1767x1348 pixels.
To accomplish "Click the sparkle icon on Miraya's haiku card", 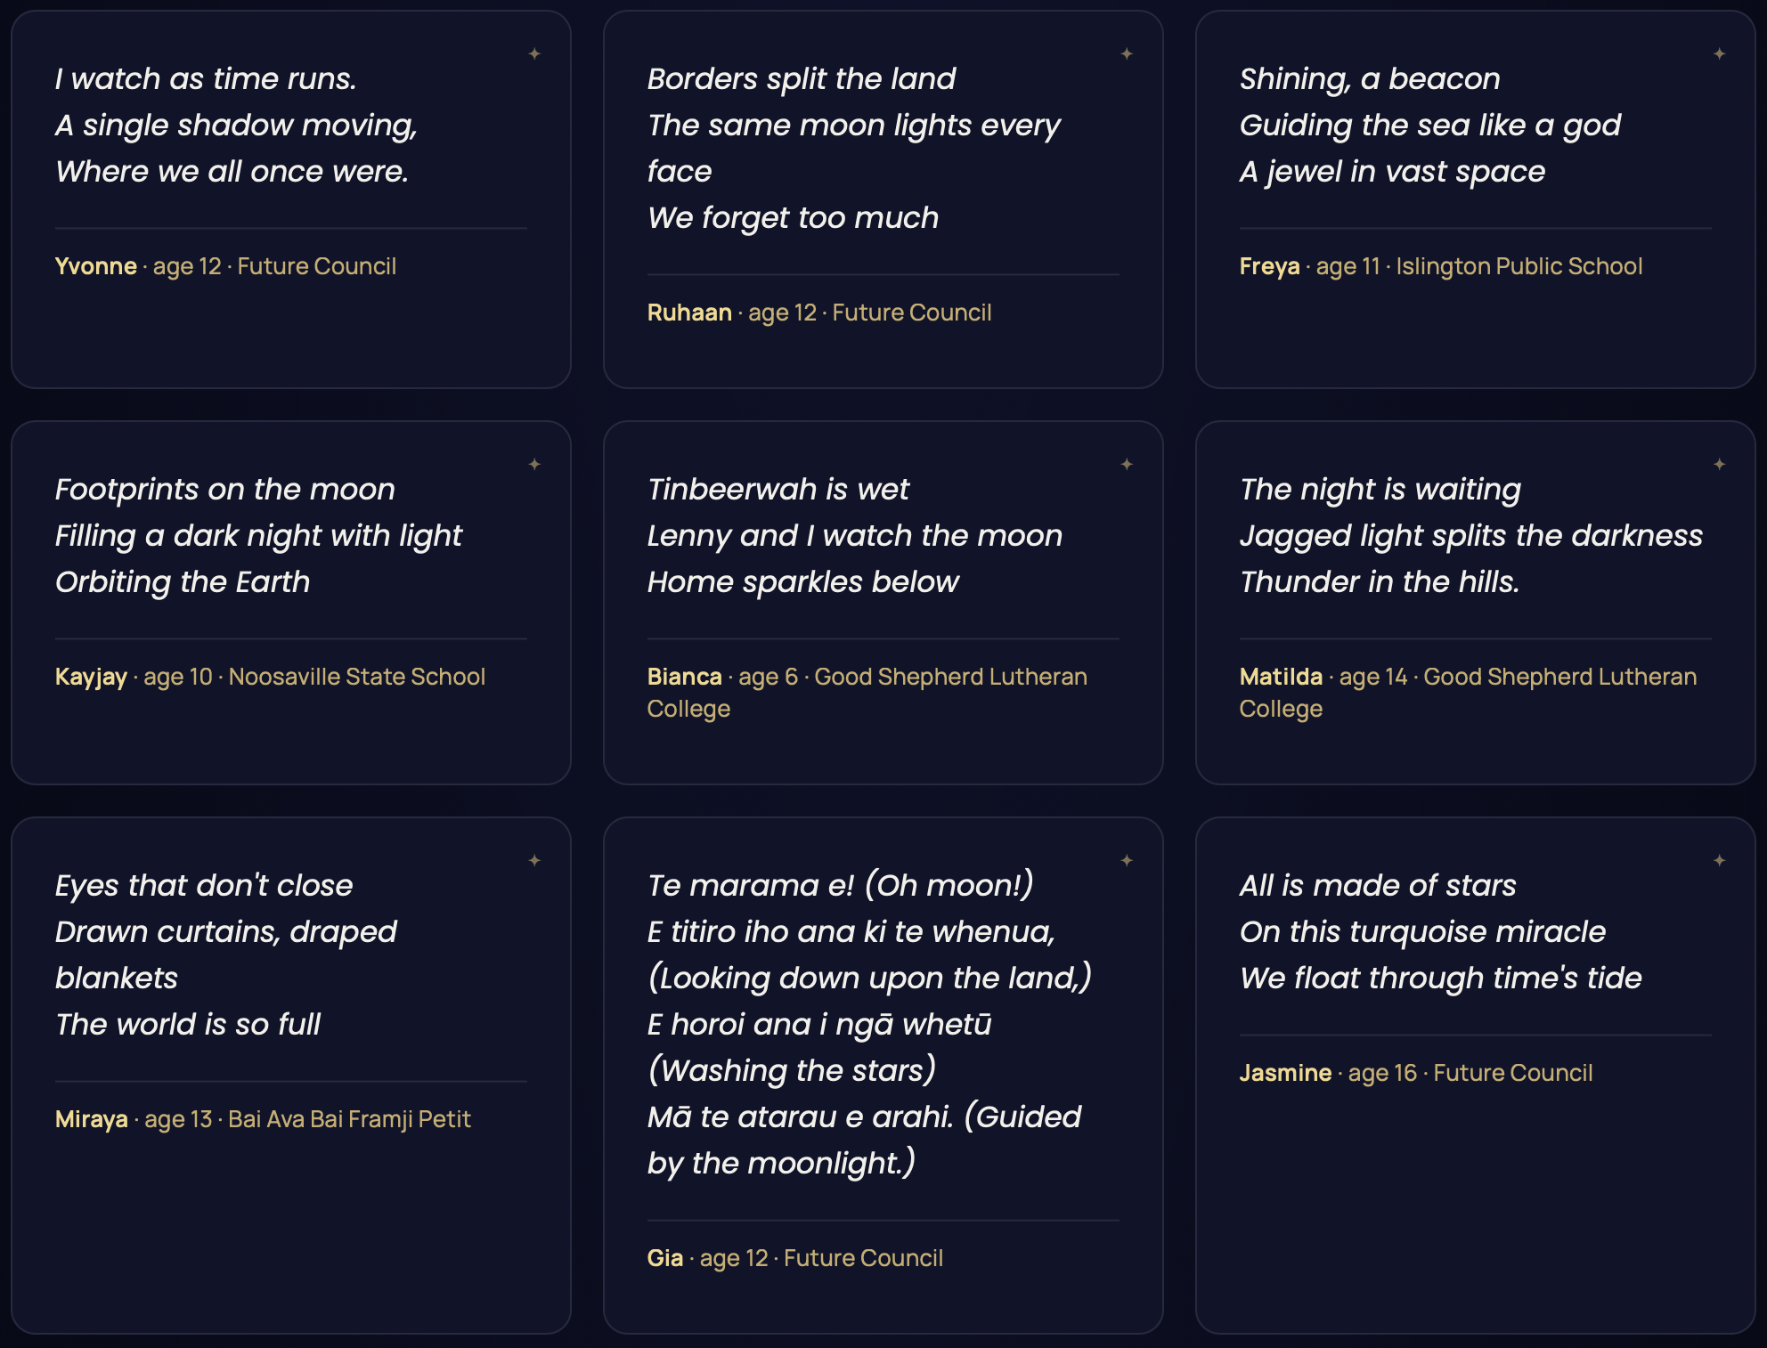I will tap(534, 861).
